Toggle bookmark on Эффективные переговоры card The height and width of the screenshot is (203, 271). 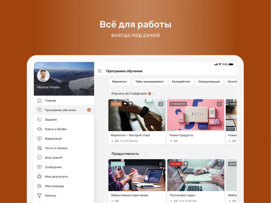[x=160, y=164]
